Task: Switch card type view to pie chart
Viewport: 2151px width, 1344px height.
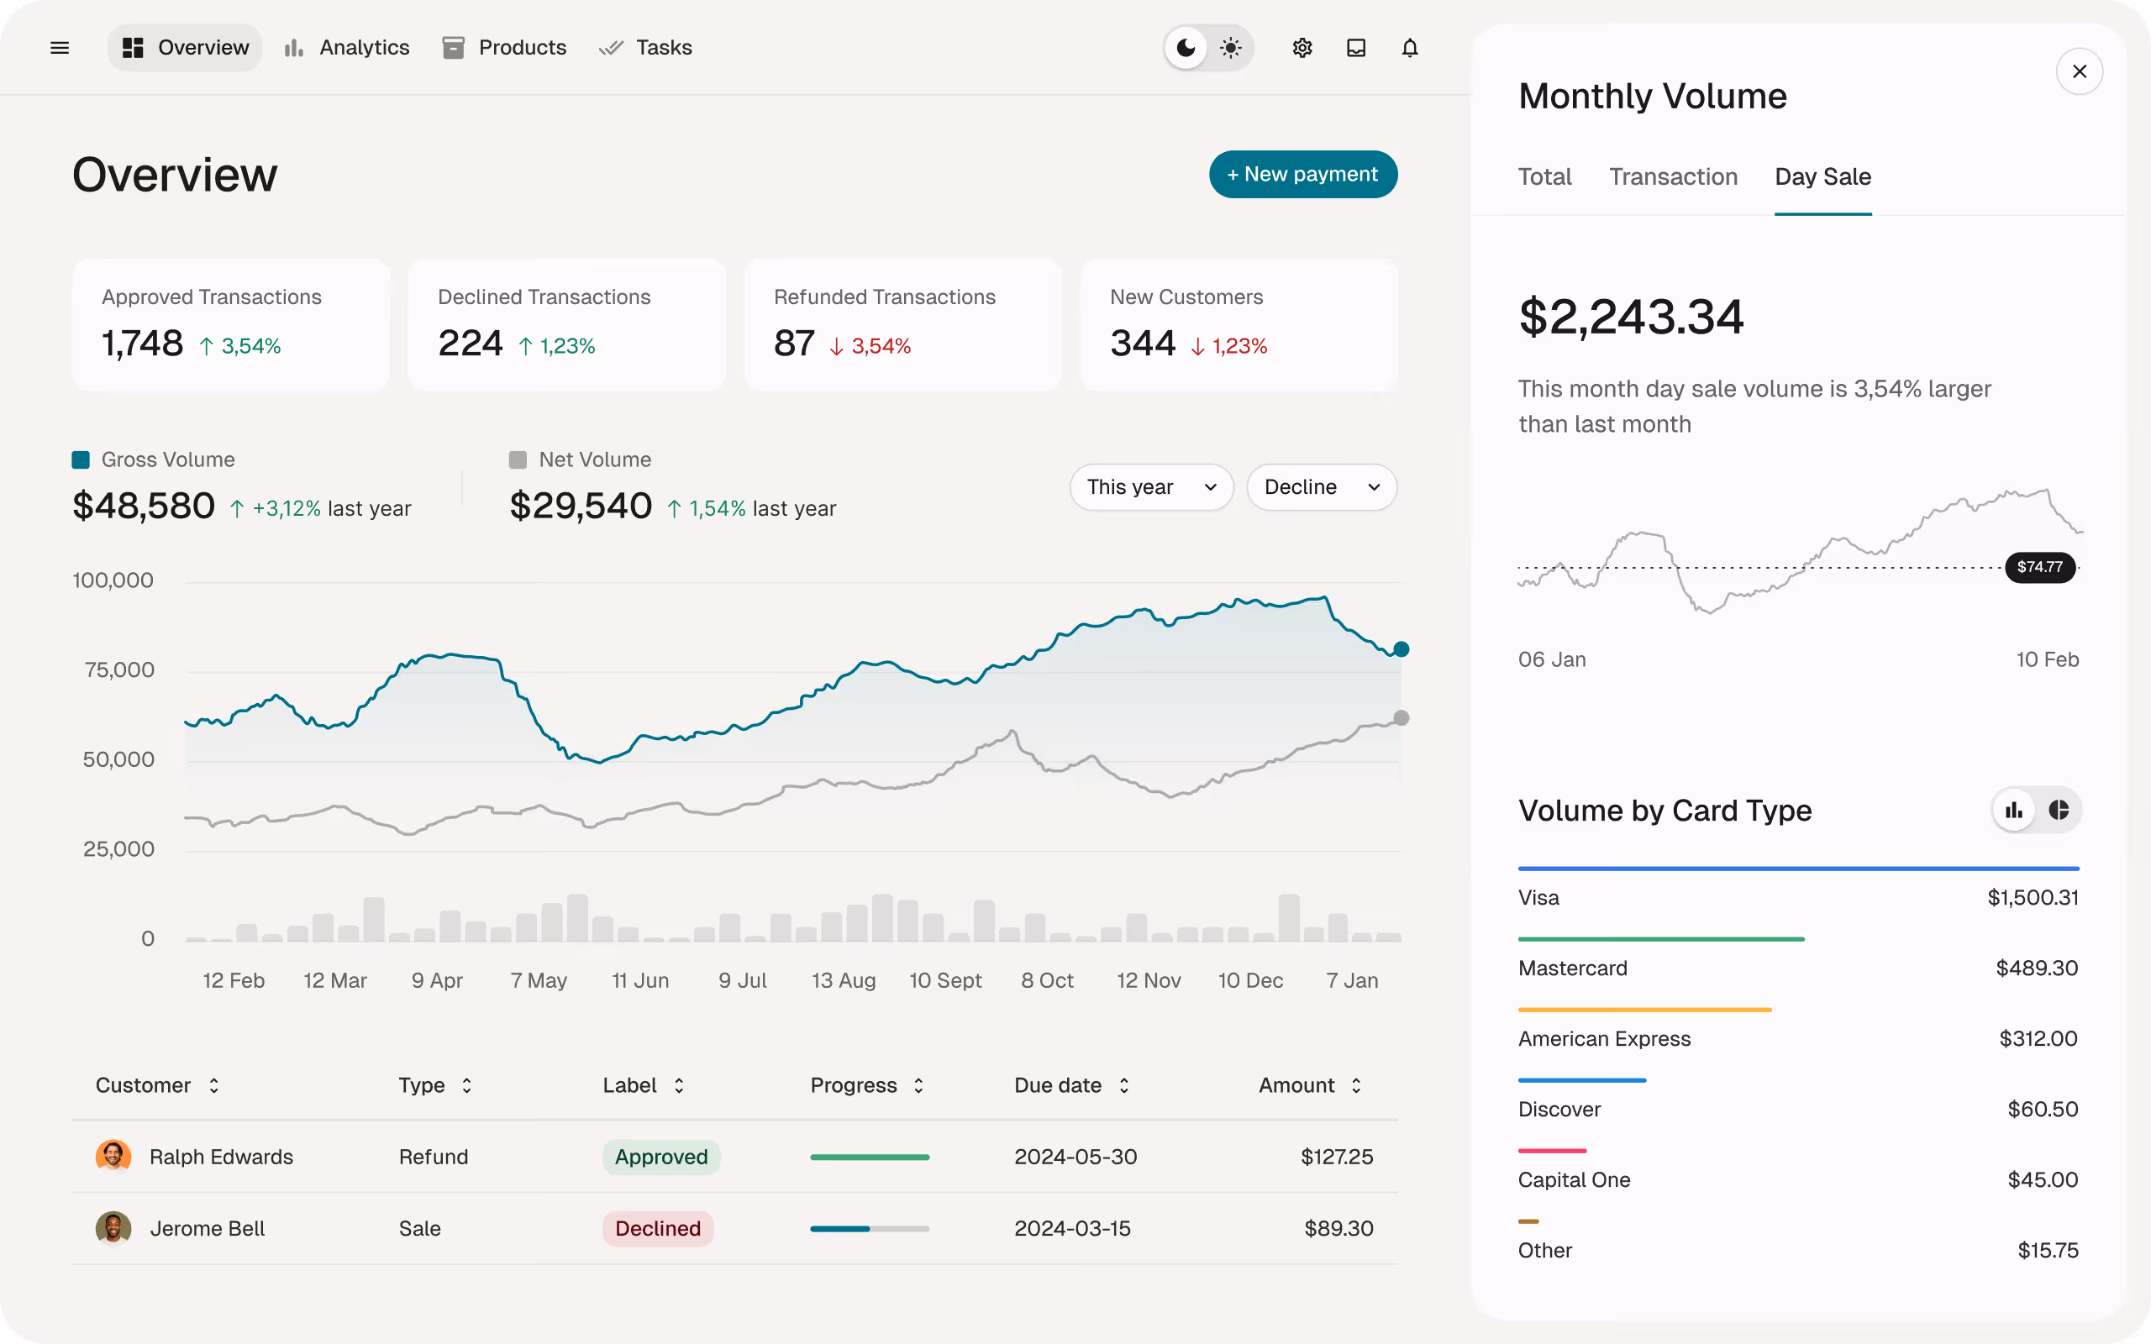Action: point(2059,810)
